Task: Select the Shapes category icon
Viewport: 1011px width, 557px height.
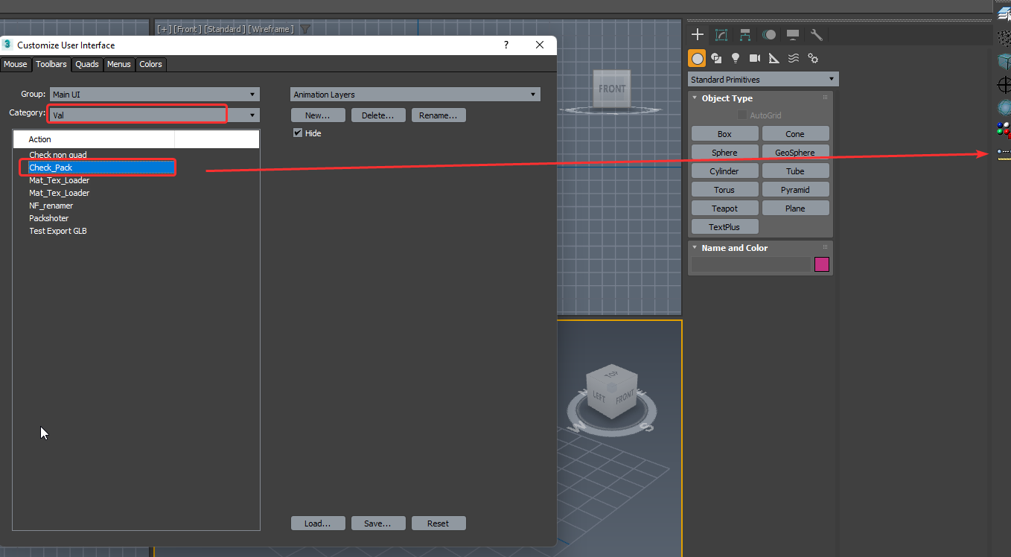Action: coord(716,58)
